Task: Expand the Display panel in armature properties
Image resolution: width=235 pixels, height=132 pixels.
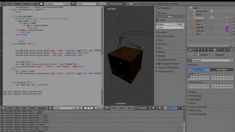Action: [x=193, y=92]
